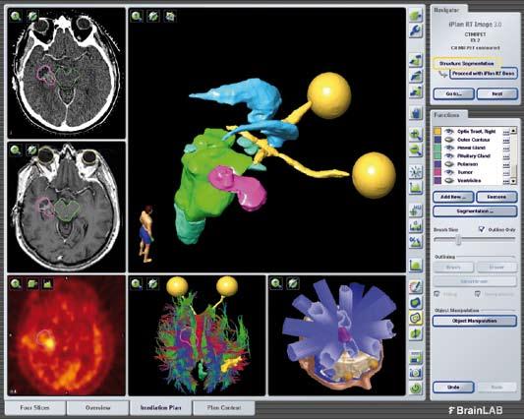Image resolution: width=524 pixels, height=419 pixels.
Task: Click the object list scroll-down arrow
Action: pos(513,181)
